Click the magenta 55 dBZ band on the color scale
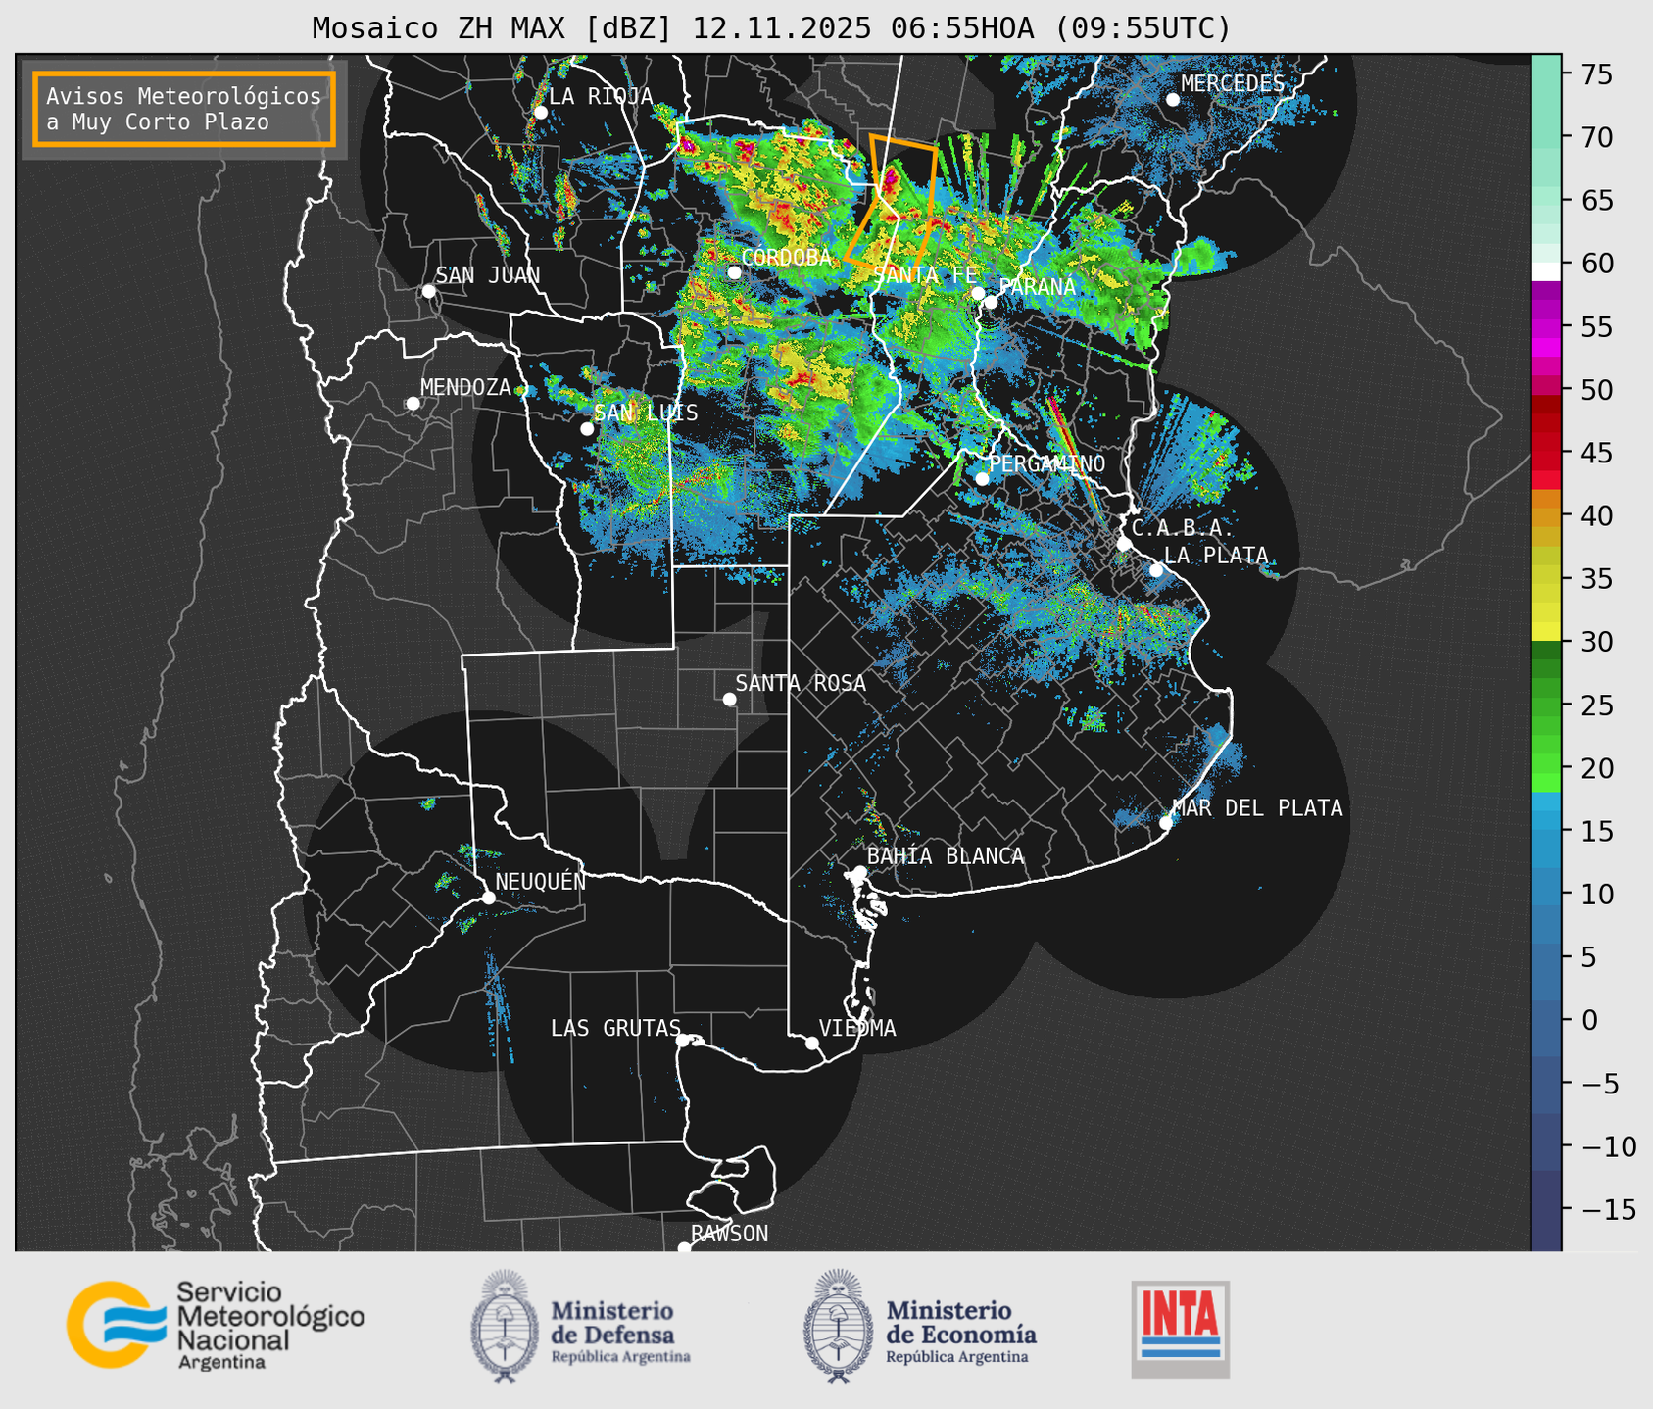Image resolution: width=1653 pixels, height=1409 pixels. click(1546, 328)
